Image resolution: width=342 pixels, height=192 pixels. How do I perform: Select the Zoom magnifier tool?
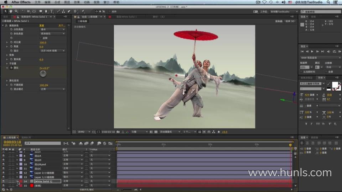[16, 11]
